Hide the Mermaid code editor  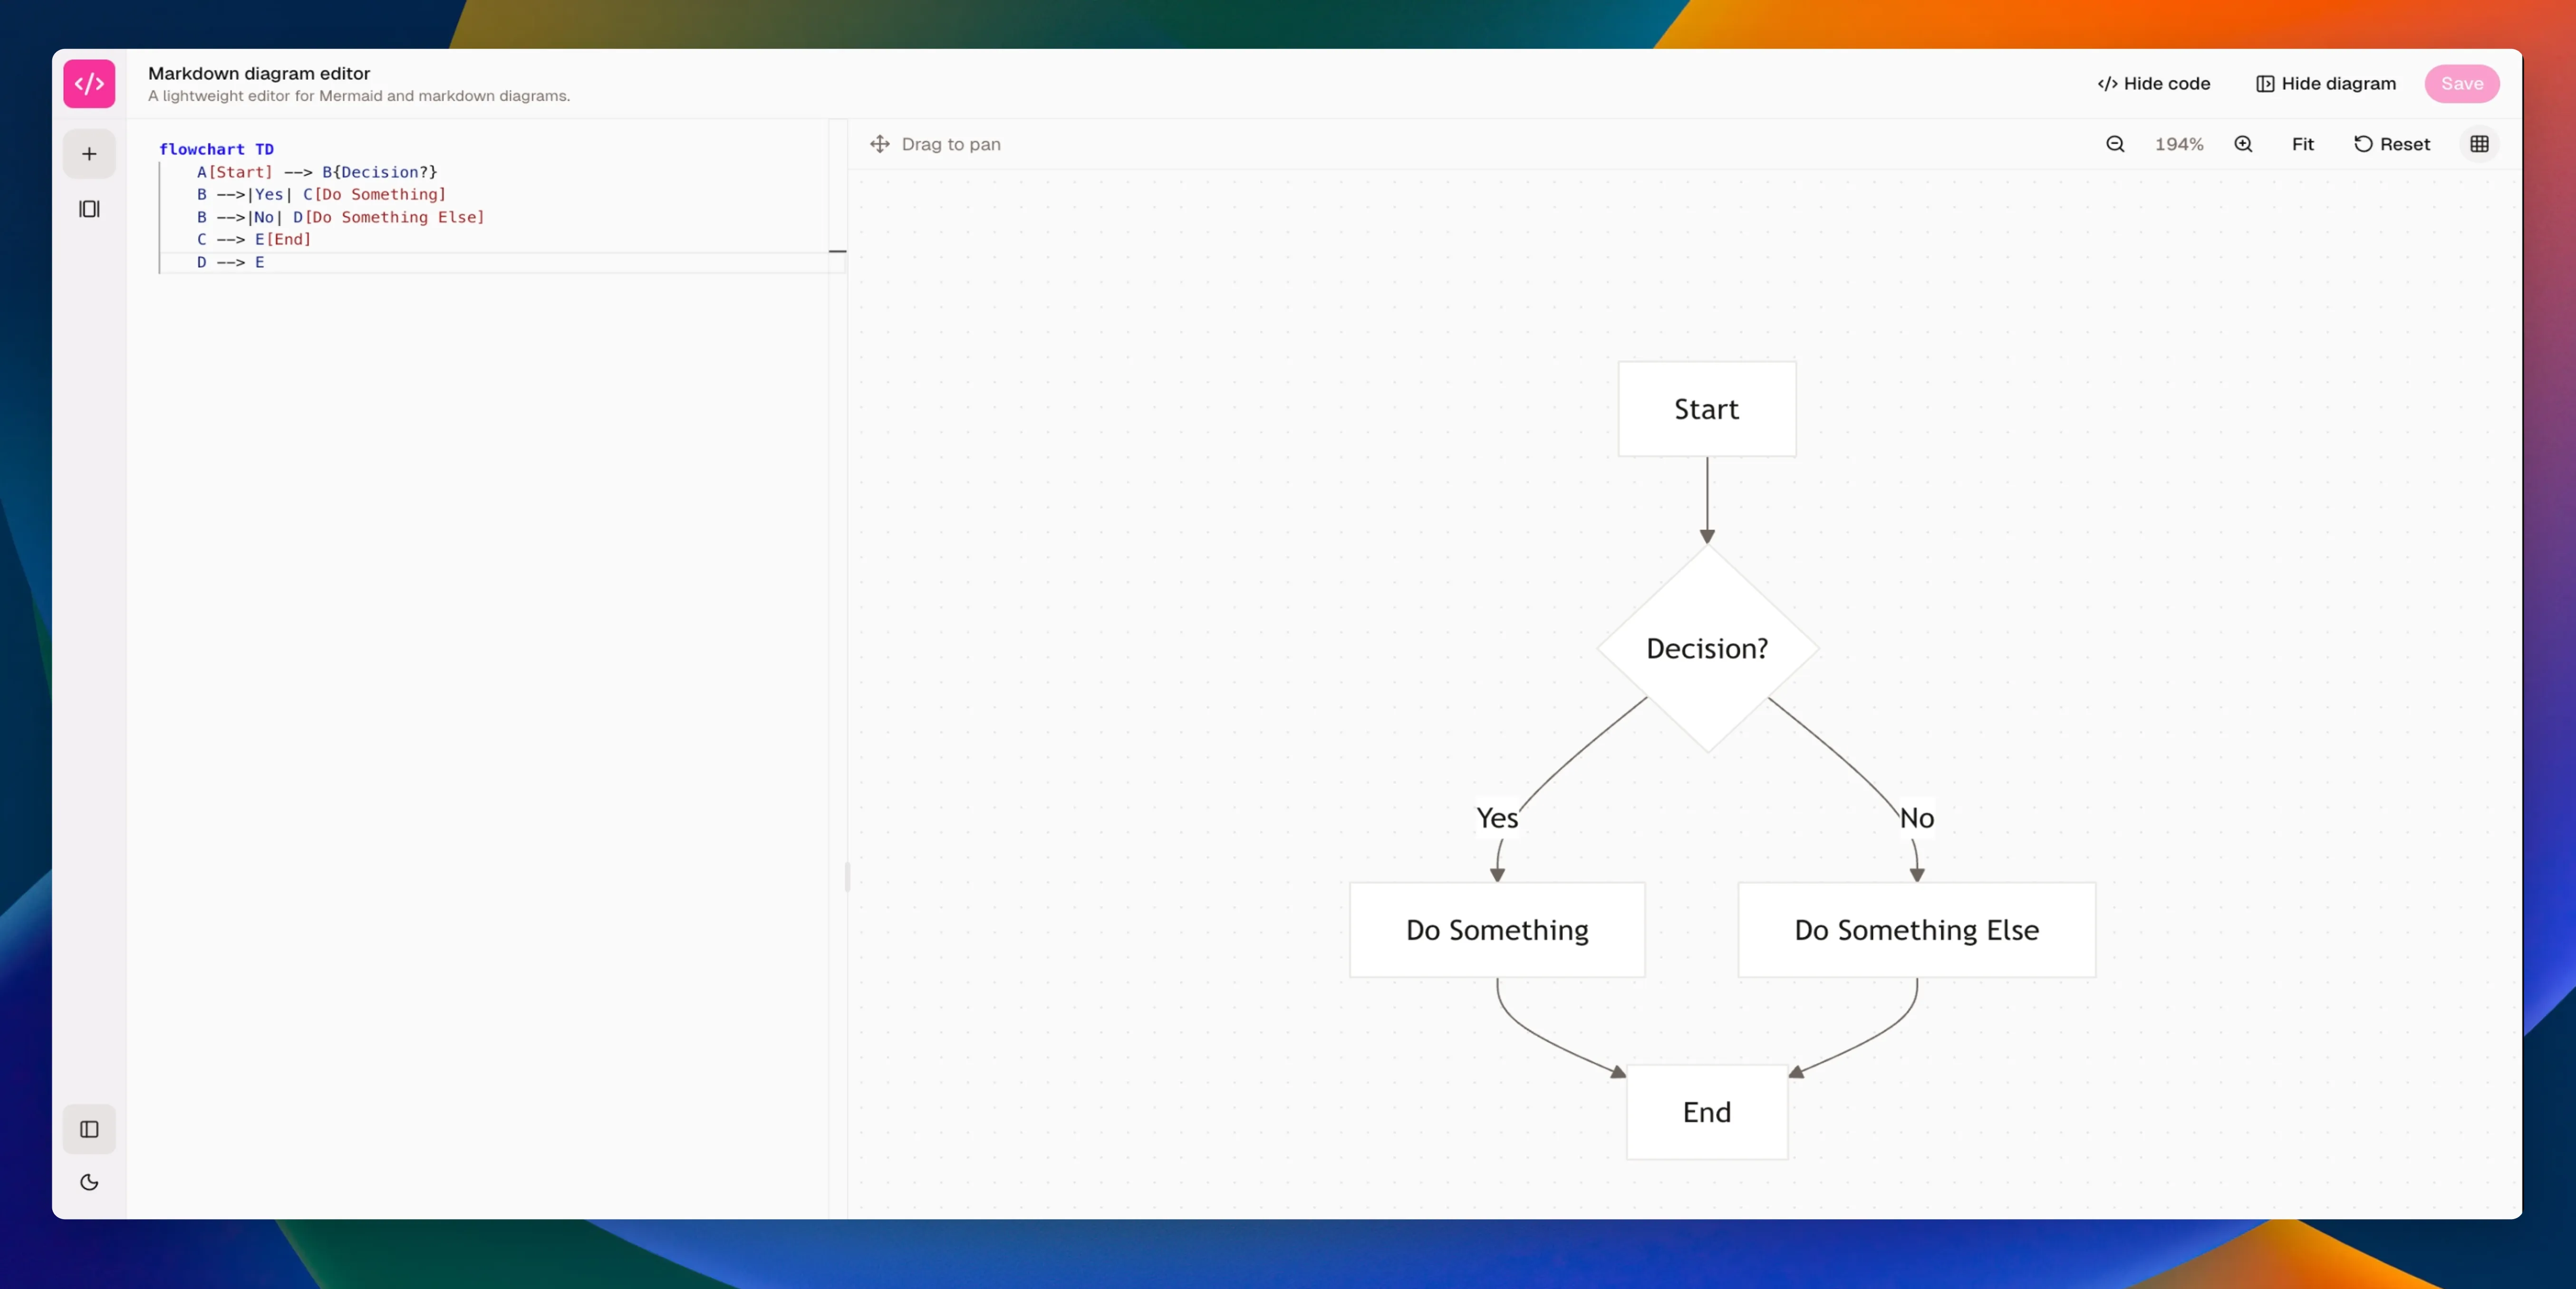(x=2153, y=84)
